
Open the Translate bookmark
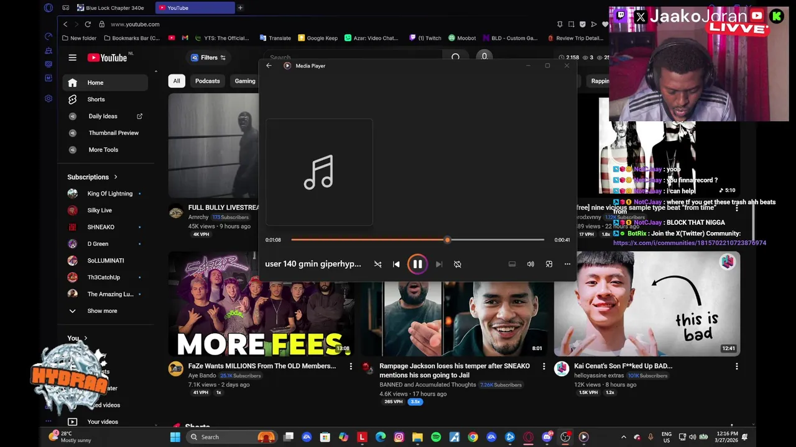click(275, 38)
